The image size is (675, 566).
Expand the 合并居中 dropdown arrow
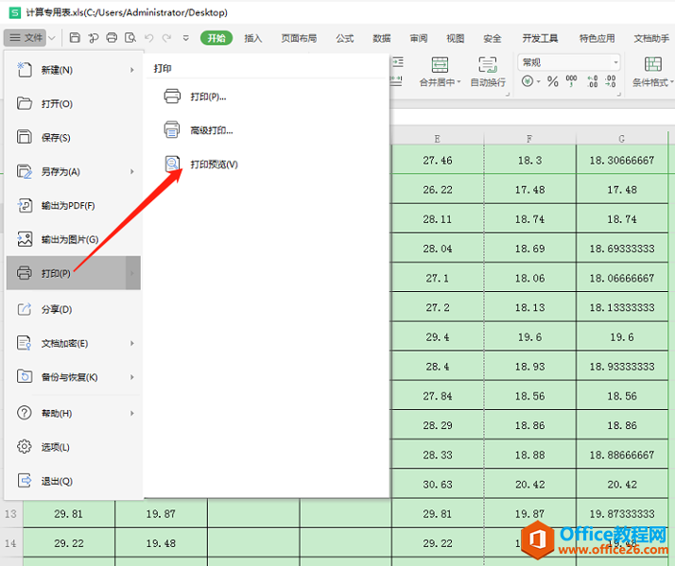click(x=459, y=82)
